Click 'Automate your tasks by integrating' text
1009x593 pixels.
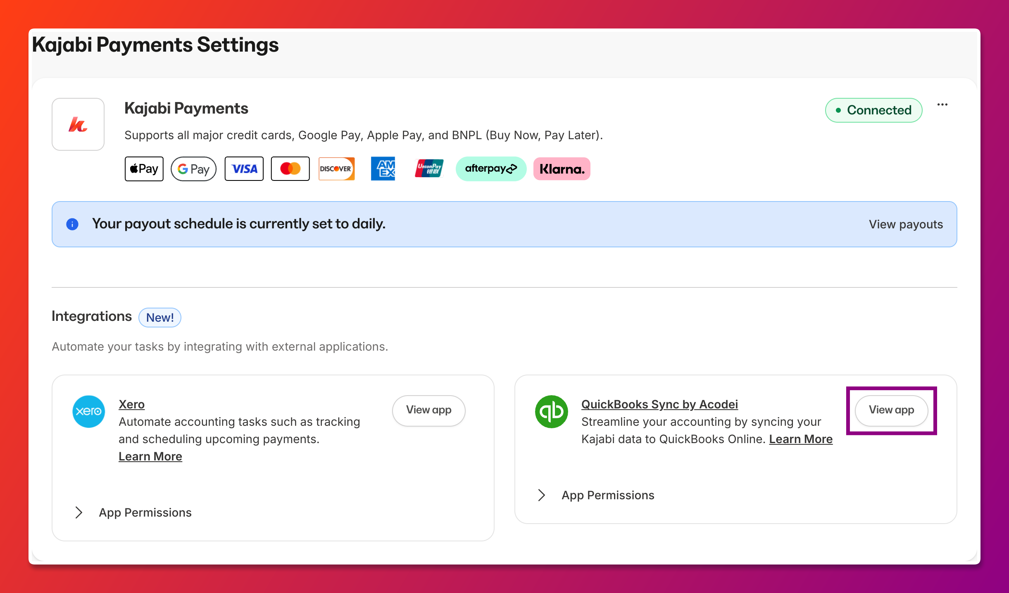(220, 346)
